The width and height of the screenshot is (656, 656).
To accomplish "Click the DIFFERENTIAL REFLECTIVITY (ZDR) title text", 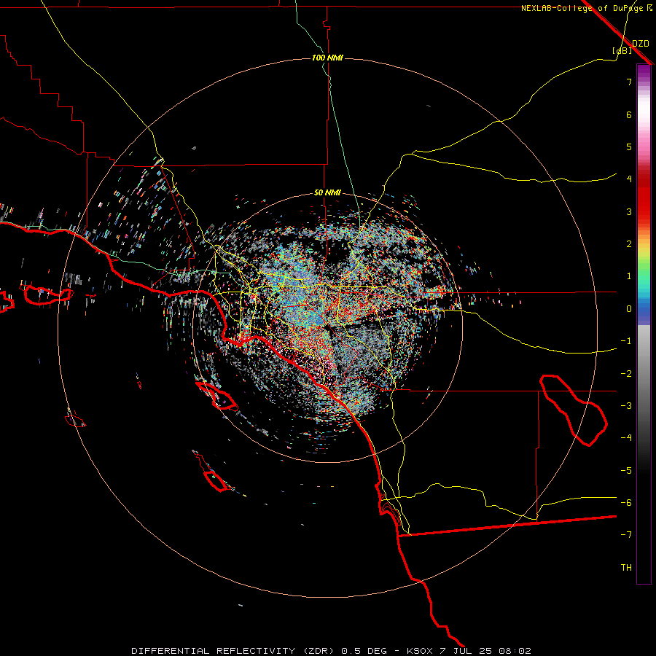I will click(233, 651).
